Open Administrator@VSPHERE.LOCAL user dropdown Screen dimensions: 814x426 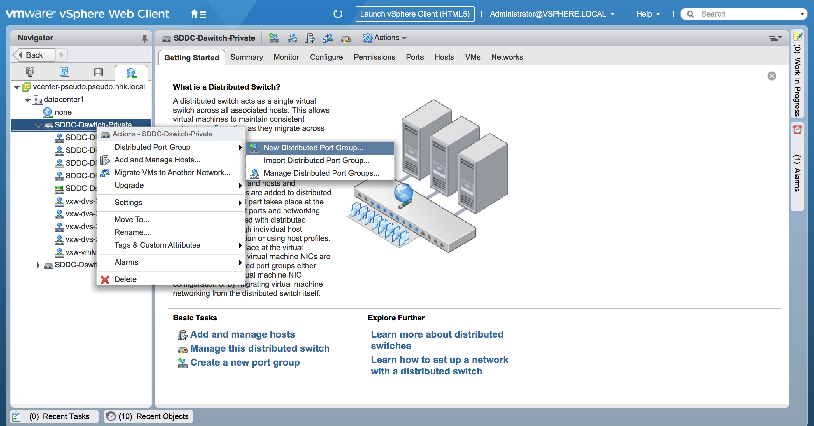click(552, 14)
